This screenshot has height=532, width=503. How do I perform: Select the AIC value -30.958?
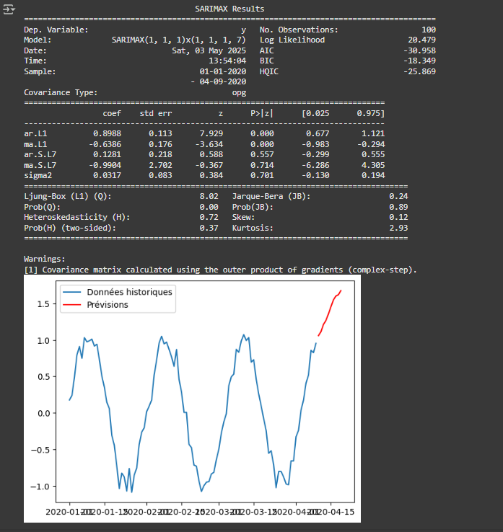pos(419,50)
